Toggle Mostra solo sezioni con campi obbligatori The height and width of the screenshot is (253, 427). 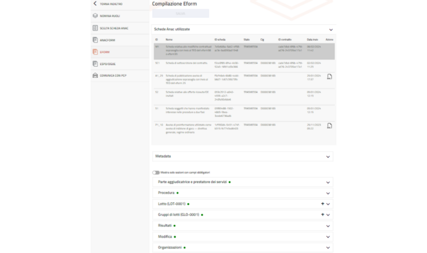tap(155, 172)
